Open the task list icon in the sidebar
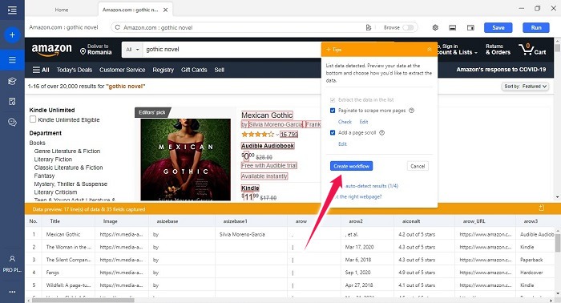This screenshot has width=561, height=303. [x=12, y=60]
